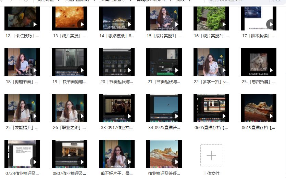The image size is (286, 178).
Task: Click the file name 剪不好片子，是...
Action: click(x=117, y=174)
